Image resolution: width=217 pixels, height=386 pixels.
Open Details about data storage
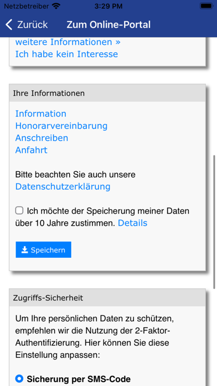point(133,223)
